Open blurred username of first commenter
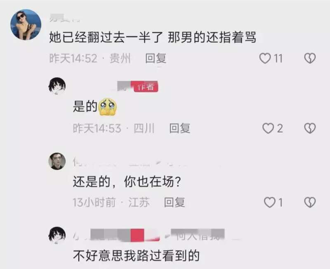 tap(65, 19)
